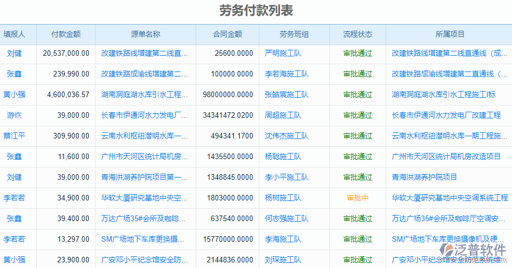Screen dimensions: 512x268
Task: Open project 长春市伊通河水力发电厂改建工程
Action: 446,116
